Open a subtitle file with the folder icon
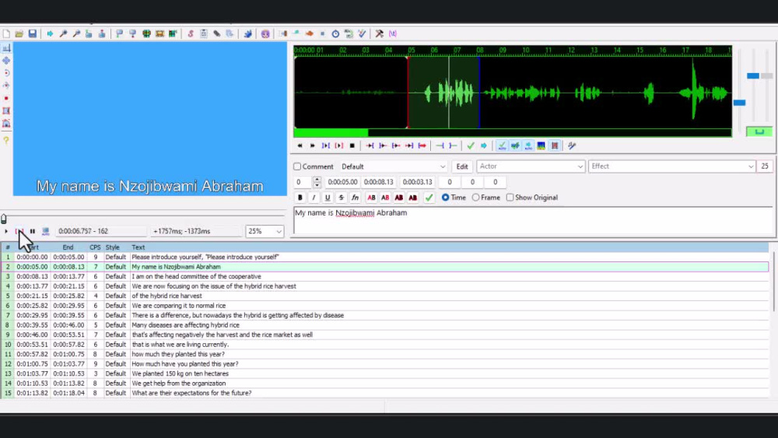This screenshot has width=778, height=438. [x=19, y=33]
